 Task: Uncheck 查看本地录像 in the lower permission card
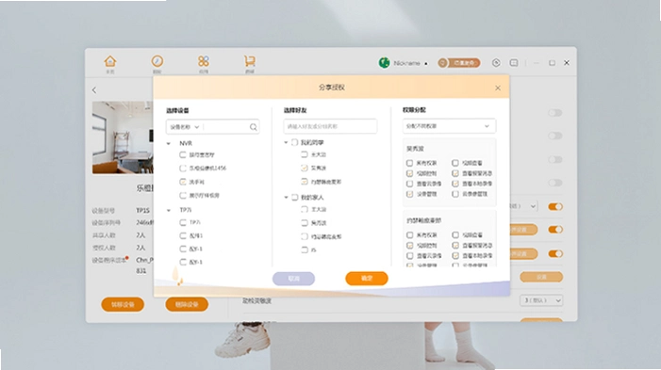click(x=455, y=255)
